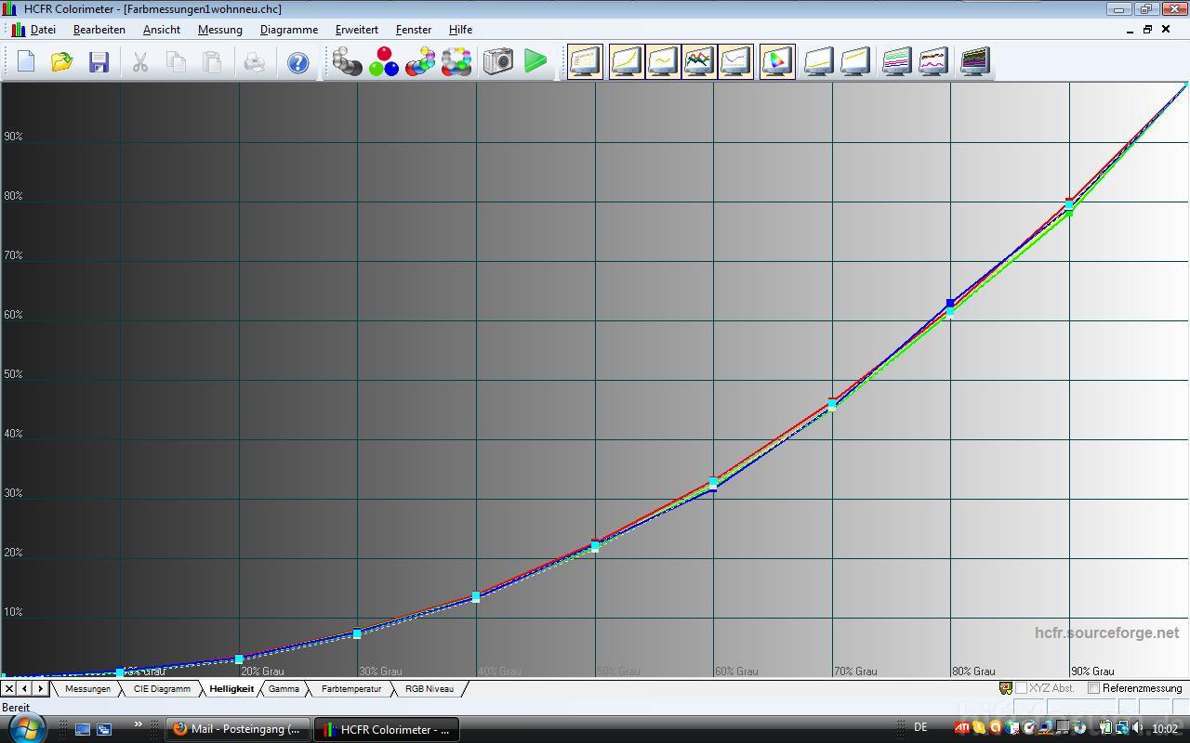Create a new document with blank page icon
Image resolution: width=1190 pixels, height=743 pixels.
click(25, 62)
